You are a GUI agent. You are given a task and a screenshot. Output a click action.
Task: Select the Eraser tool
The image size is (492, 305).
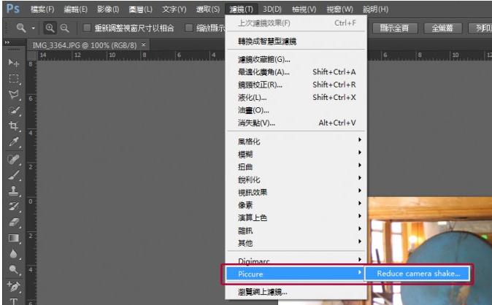pos(13,222)
